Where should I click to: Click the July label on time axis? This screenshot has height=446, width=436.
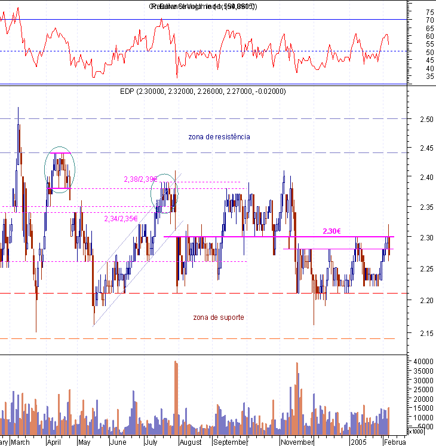(x=151, y=442)
